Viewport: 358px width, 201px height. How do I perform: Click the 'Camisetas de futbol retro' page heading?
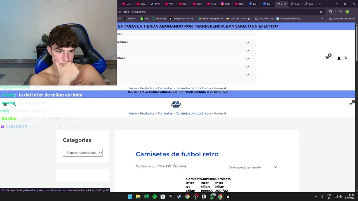click(x=177, y=154)
